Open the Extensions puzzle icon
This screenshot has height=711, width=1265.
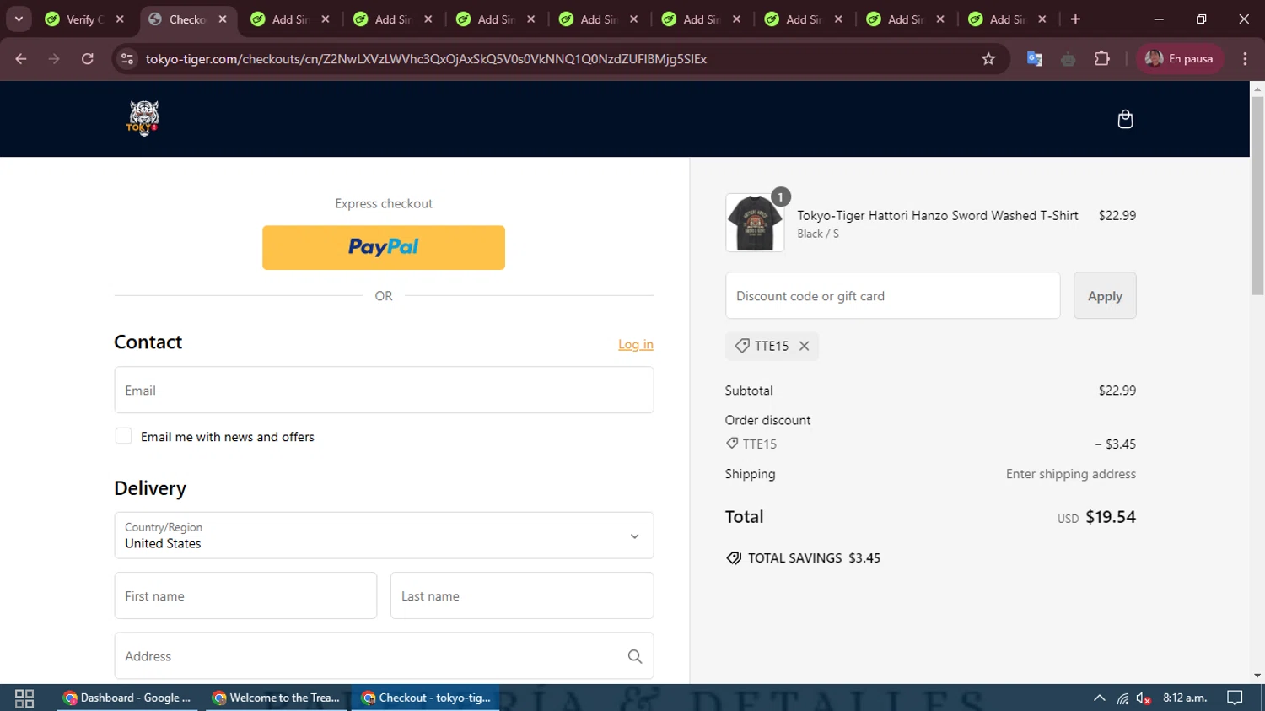point(1101,59)
